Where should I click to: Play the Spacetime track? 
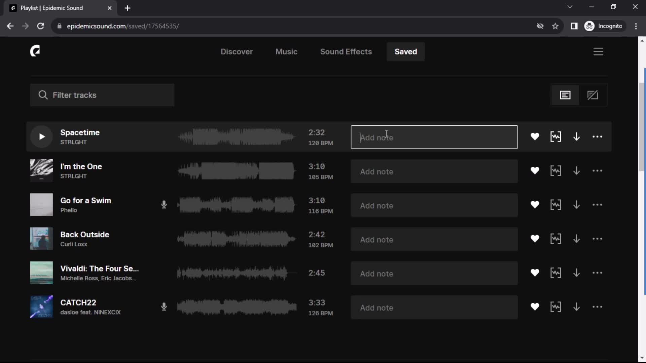tap(41, 137)
